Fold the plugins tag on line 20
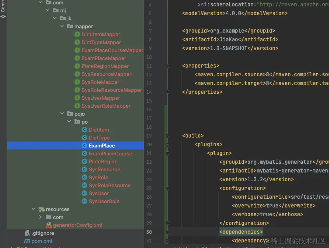This screenshot has width=329, height=248. click(167, 145)
